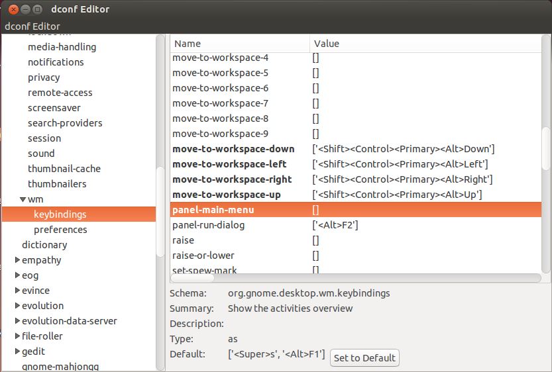Viewport: 552px width, 372px height.
Task: Select remote-access in the tree
Action: tap(60, 93)
